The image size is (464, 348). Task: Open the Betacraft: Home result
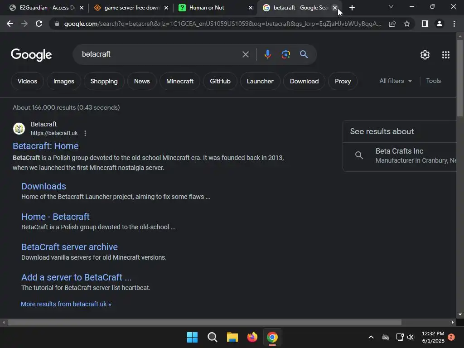click(x=46, y=146)
